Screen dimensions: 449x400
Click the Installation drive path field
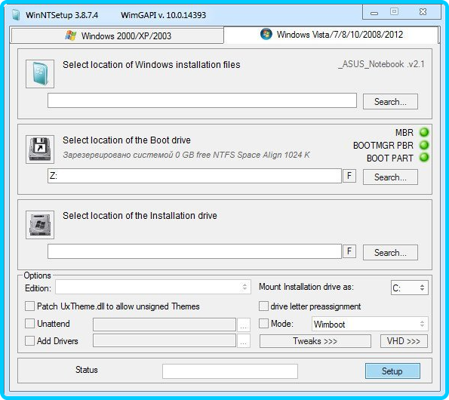pos(195,251)
